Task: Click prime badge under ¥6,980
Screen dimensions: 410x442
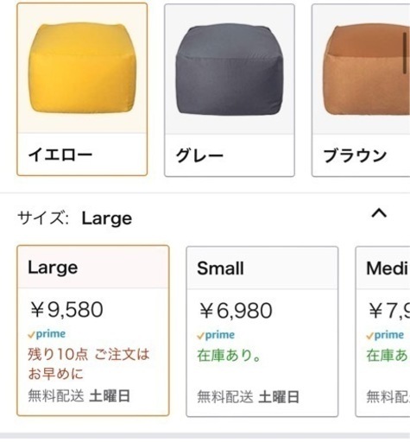Action: (216, 335)
